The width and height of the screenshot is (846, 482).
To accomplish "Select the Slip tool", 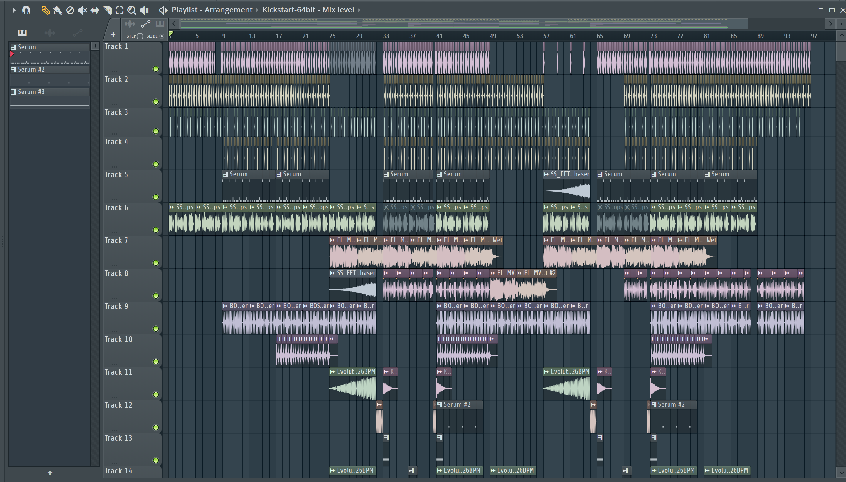I will click(x=95, y=10).
